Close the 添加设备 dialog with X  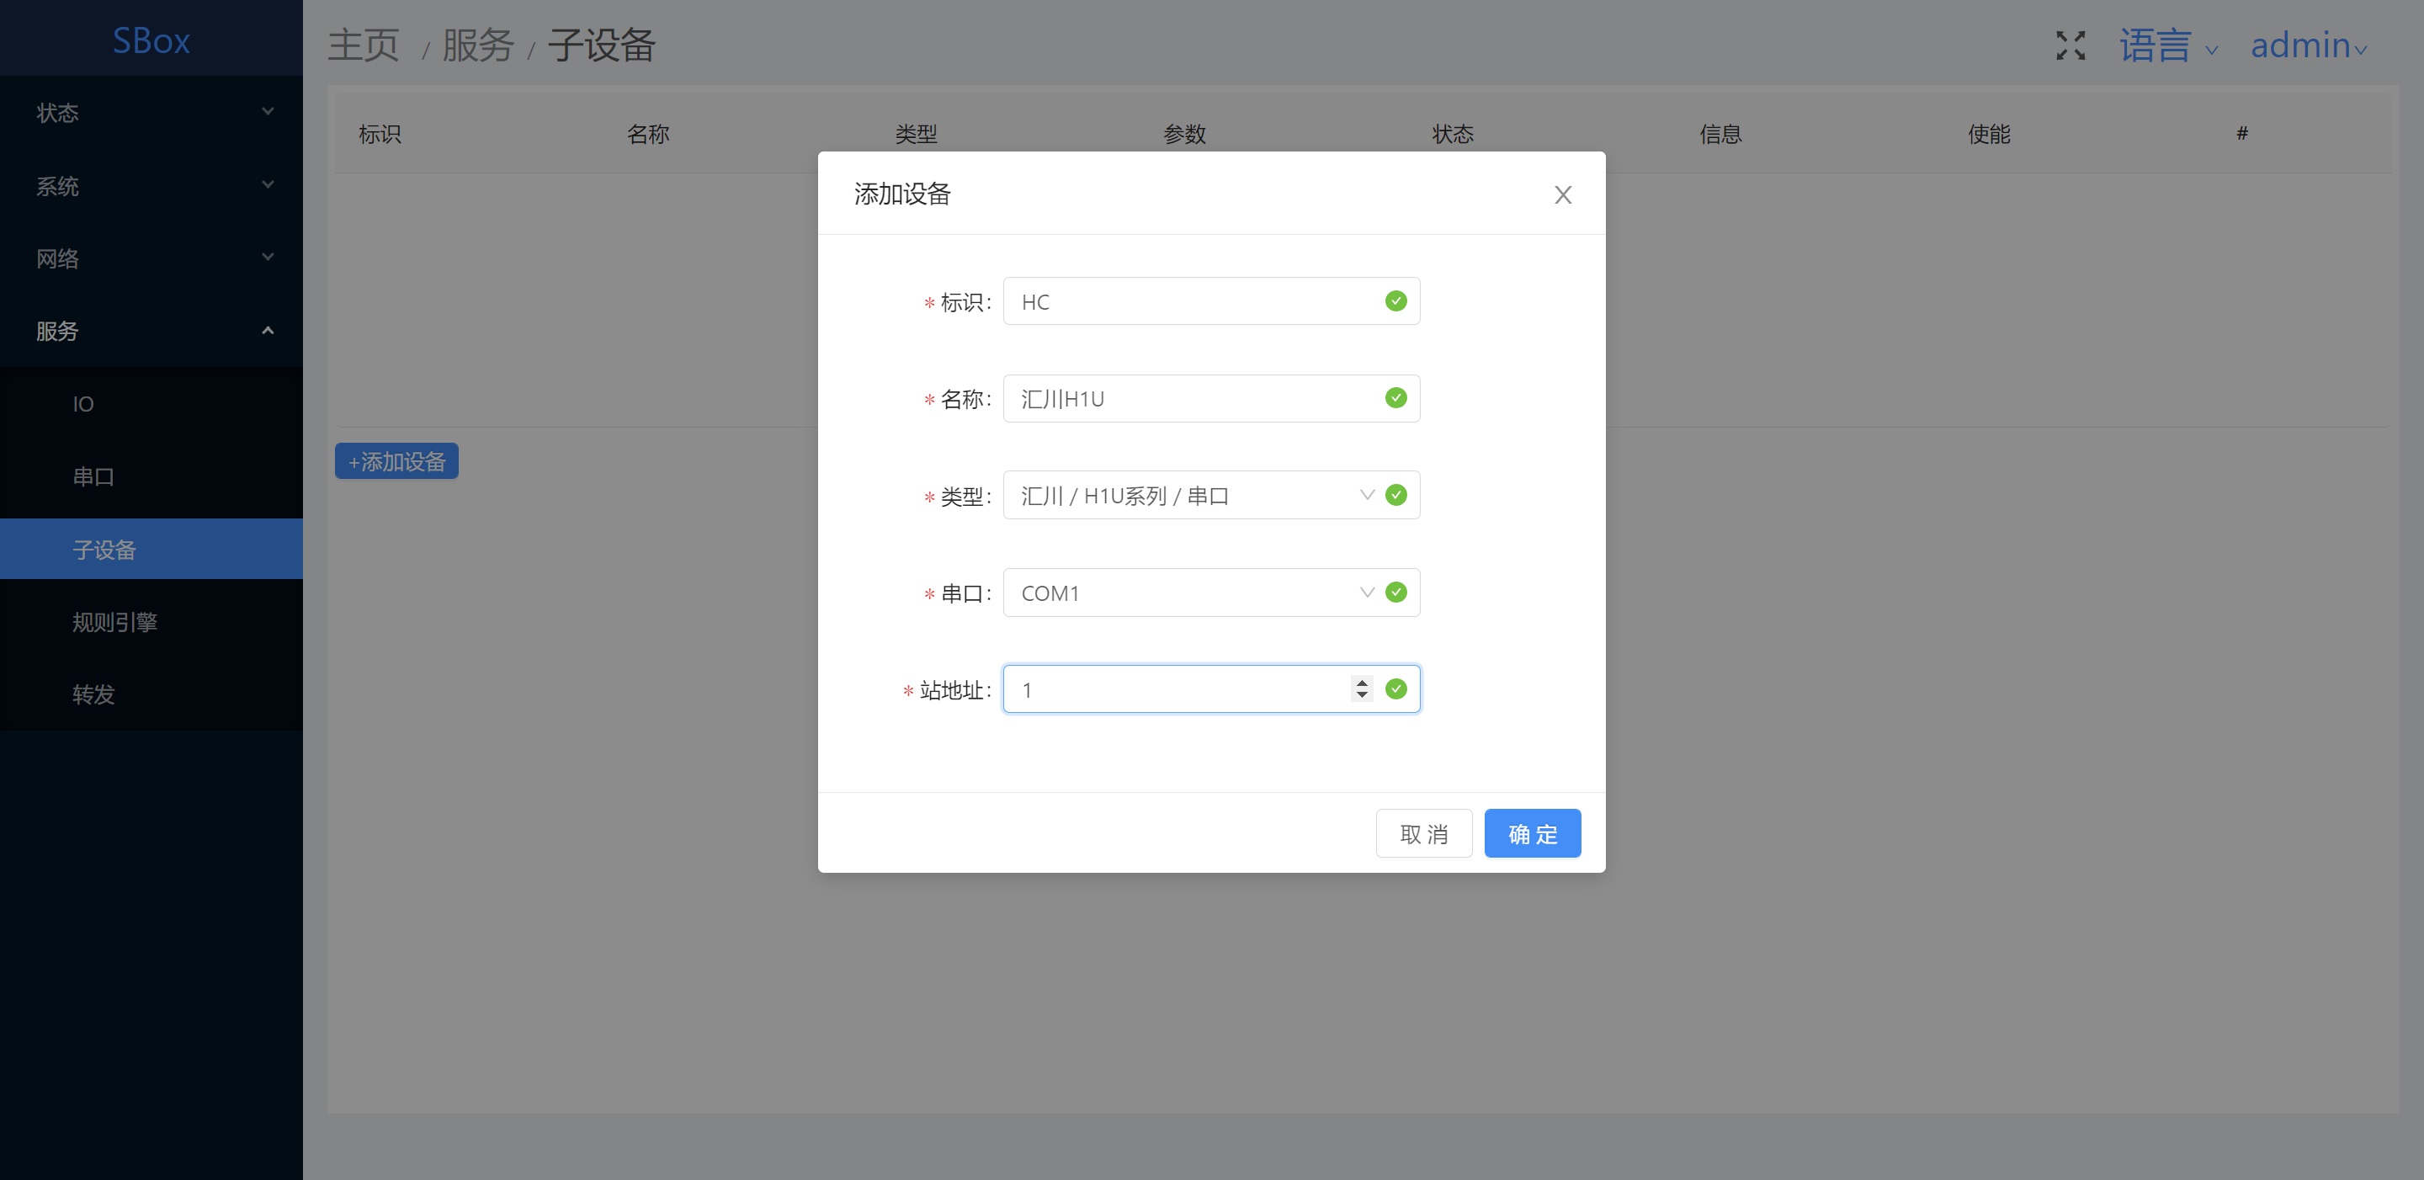pos(1562,194)
